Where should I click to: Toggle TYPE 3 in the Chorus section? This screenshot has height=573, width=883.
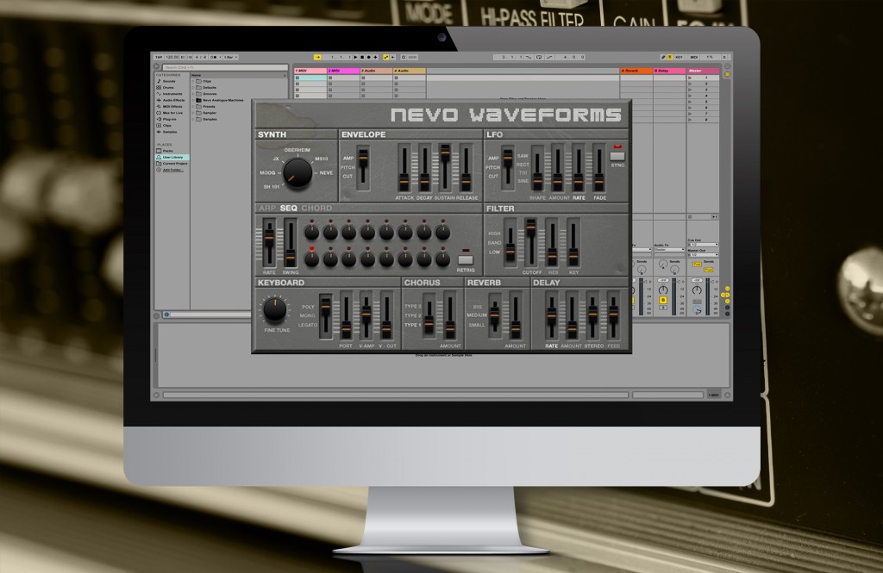click(x=412, y=305)
